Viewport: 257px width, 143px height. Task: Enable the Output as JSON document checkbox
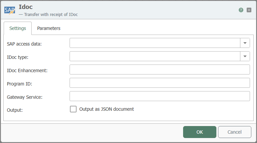click(73, 109)
